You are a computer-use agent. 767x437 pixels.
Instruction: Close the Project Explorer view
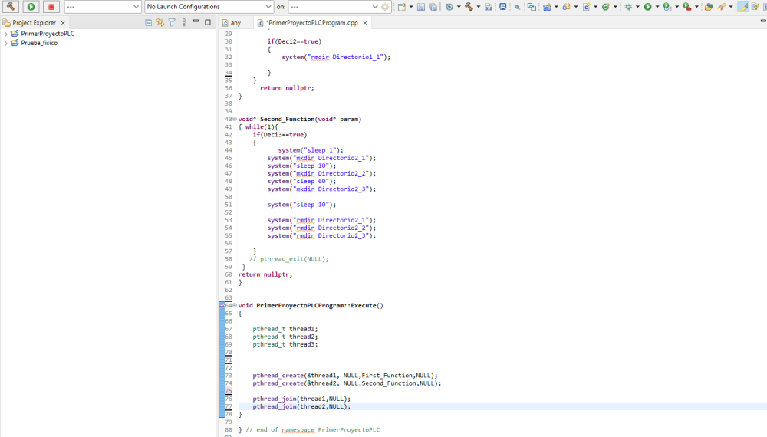63,23
